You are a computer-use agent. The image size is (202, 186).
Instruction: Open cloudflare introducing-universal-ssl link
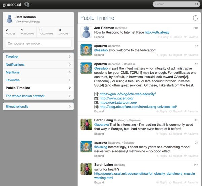(138, 107)
